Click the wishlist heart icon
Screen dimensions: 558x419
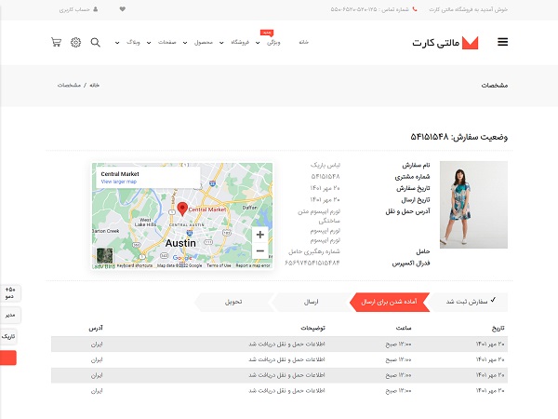click(123, 9)
